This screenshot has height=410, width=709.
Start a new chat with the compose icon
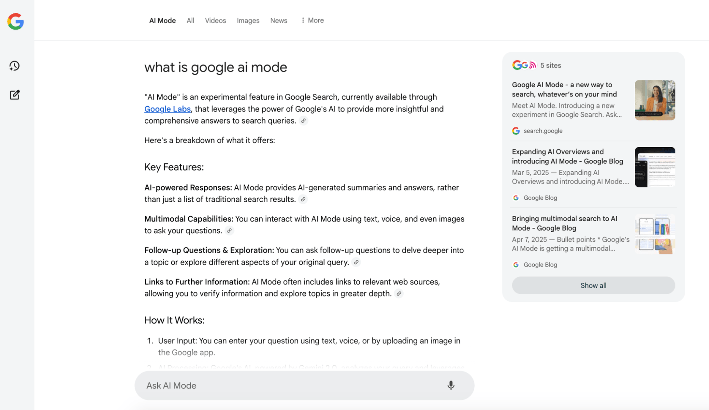coord(14,94)
